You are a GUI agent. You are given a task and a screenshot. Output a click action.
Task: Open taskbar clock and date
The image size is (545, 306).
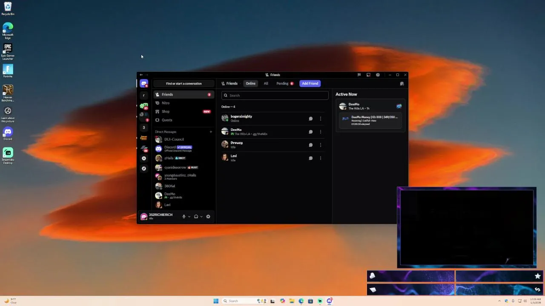pos(535,301)
